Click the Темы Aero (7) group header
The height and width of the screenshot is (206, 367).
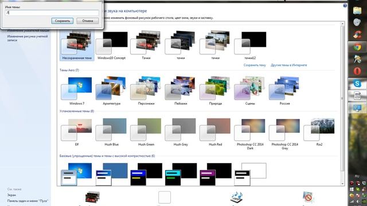click(69, 70)
